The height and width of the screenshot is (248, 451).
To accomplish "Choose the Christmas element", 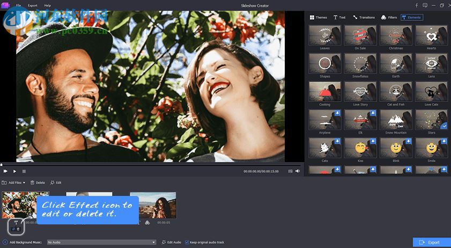I will [396, 35].
